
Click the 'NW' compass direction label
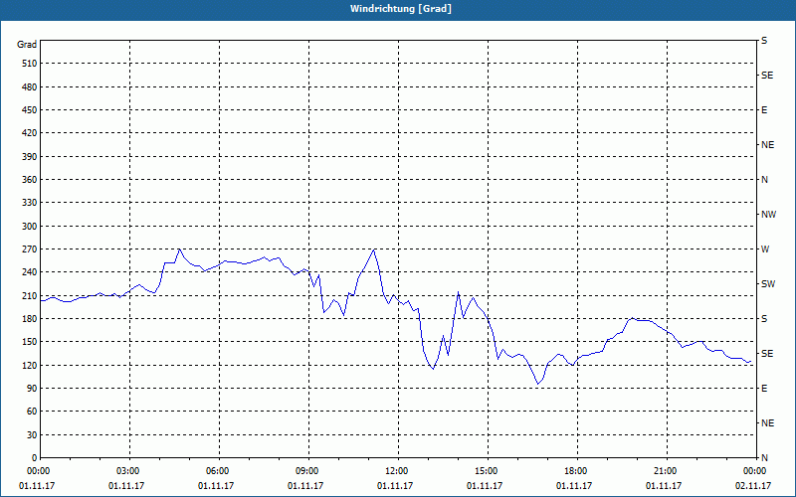click(768, 215)
